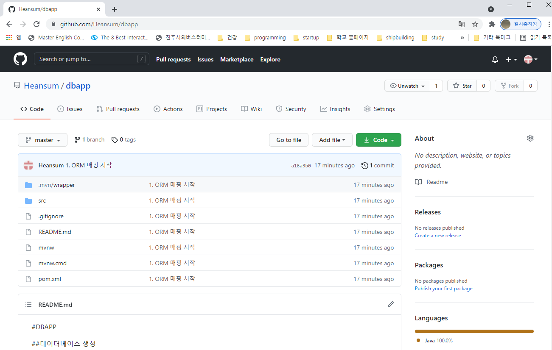The image size is (552, 350).
Task: Edit README.md with pencil icon
Action: 391,304
